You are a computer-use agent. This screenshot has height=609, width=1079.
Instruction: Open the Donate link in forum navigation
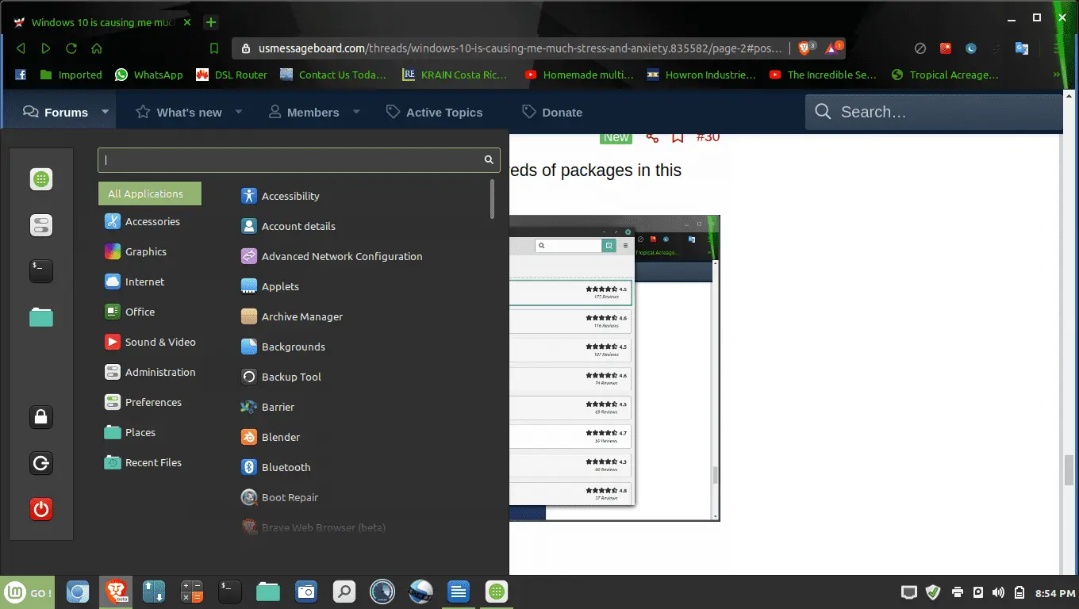click(x=552, y=112)
